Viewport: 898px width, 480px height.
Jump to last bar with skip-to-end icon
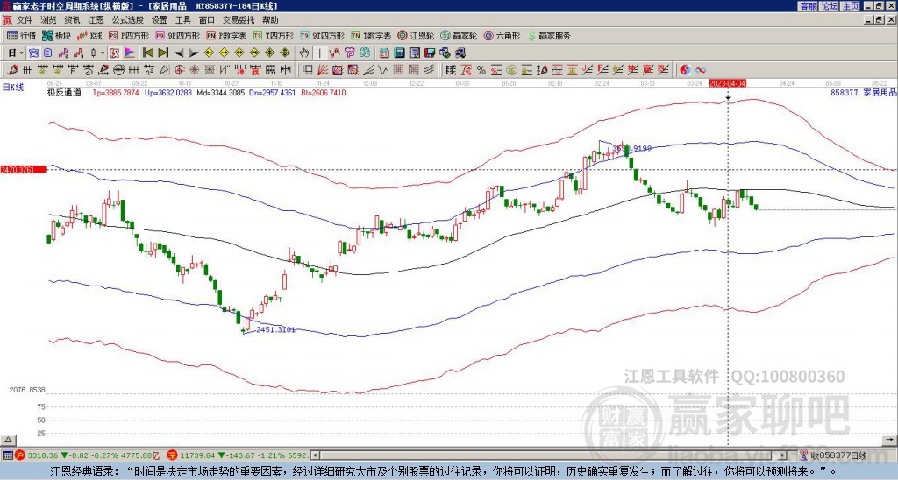163,53
